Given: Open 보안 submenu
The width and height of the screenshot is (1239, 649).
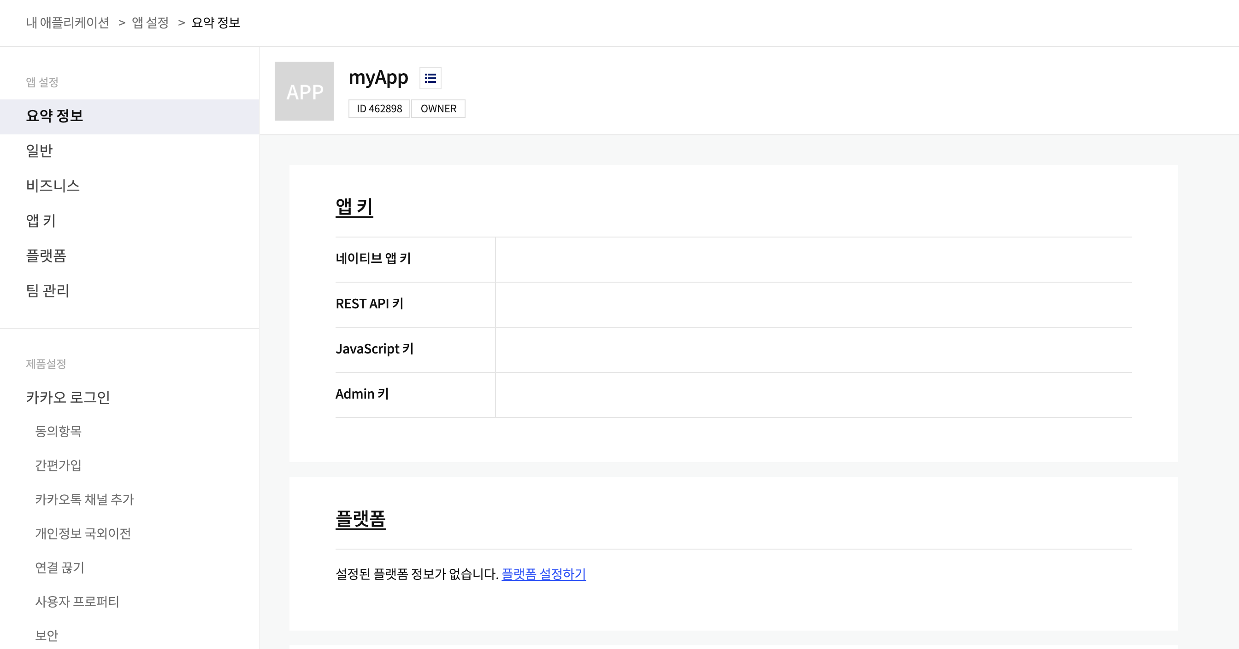Looking at the screenshot, I should coord(47,636).
